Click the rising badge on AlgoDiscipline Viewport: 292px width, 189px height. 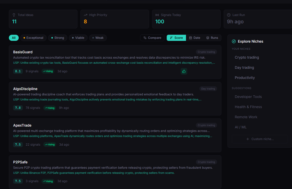(50, 108)
